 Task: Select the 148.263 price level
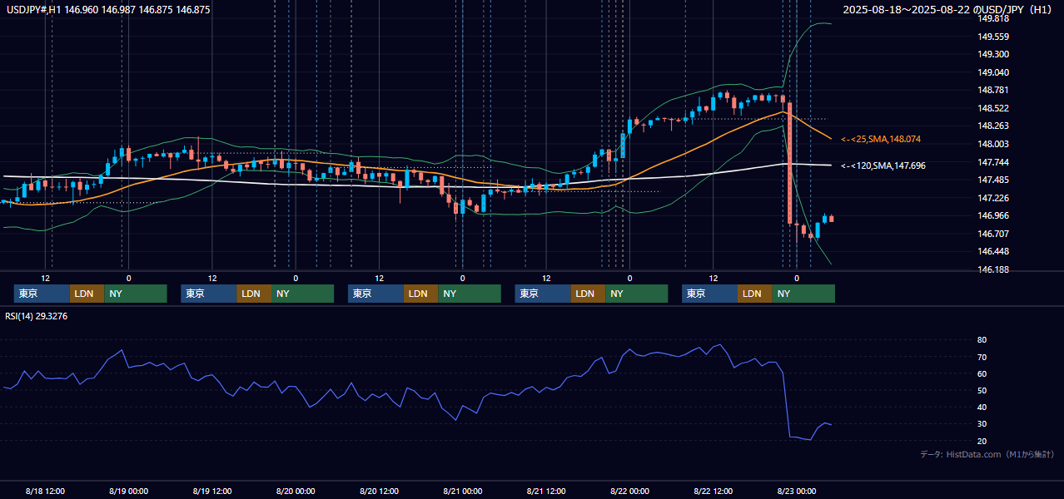pyautogui.click(x=993, y=126)
